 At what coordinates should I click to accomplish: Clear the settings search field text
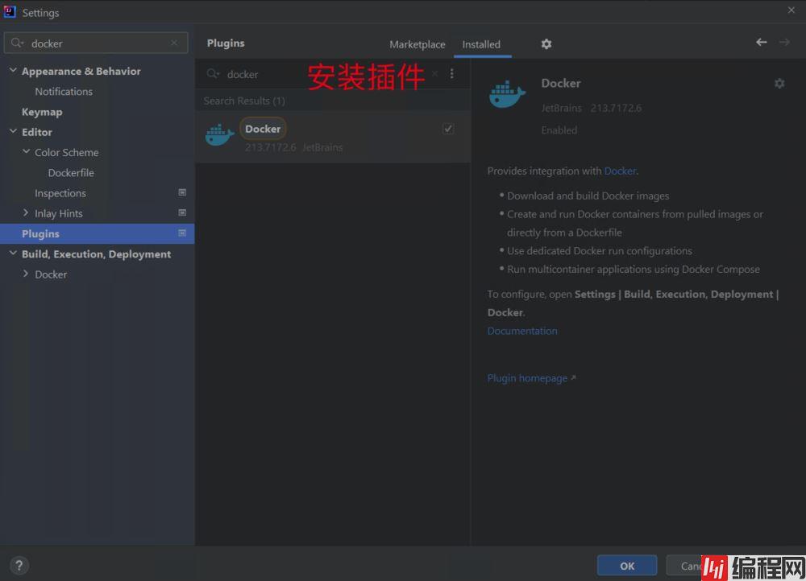coord(174,43)
